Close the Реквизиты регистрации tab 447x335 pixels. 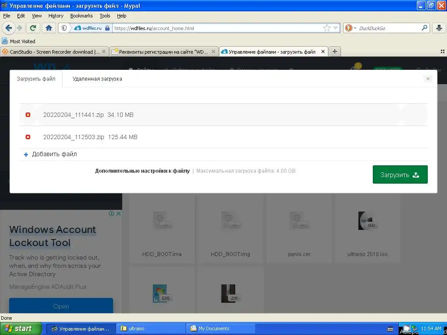pos(213,51)
